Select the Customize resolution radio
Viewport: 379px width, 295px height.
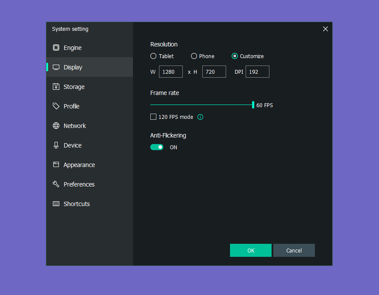tap(234, 56)
